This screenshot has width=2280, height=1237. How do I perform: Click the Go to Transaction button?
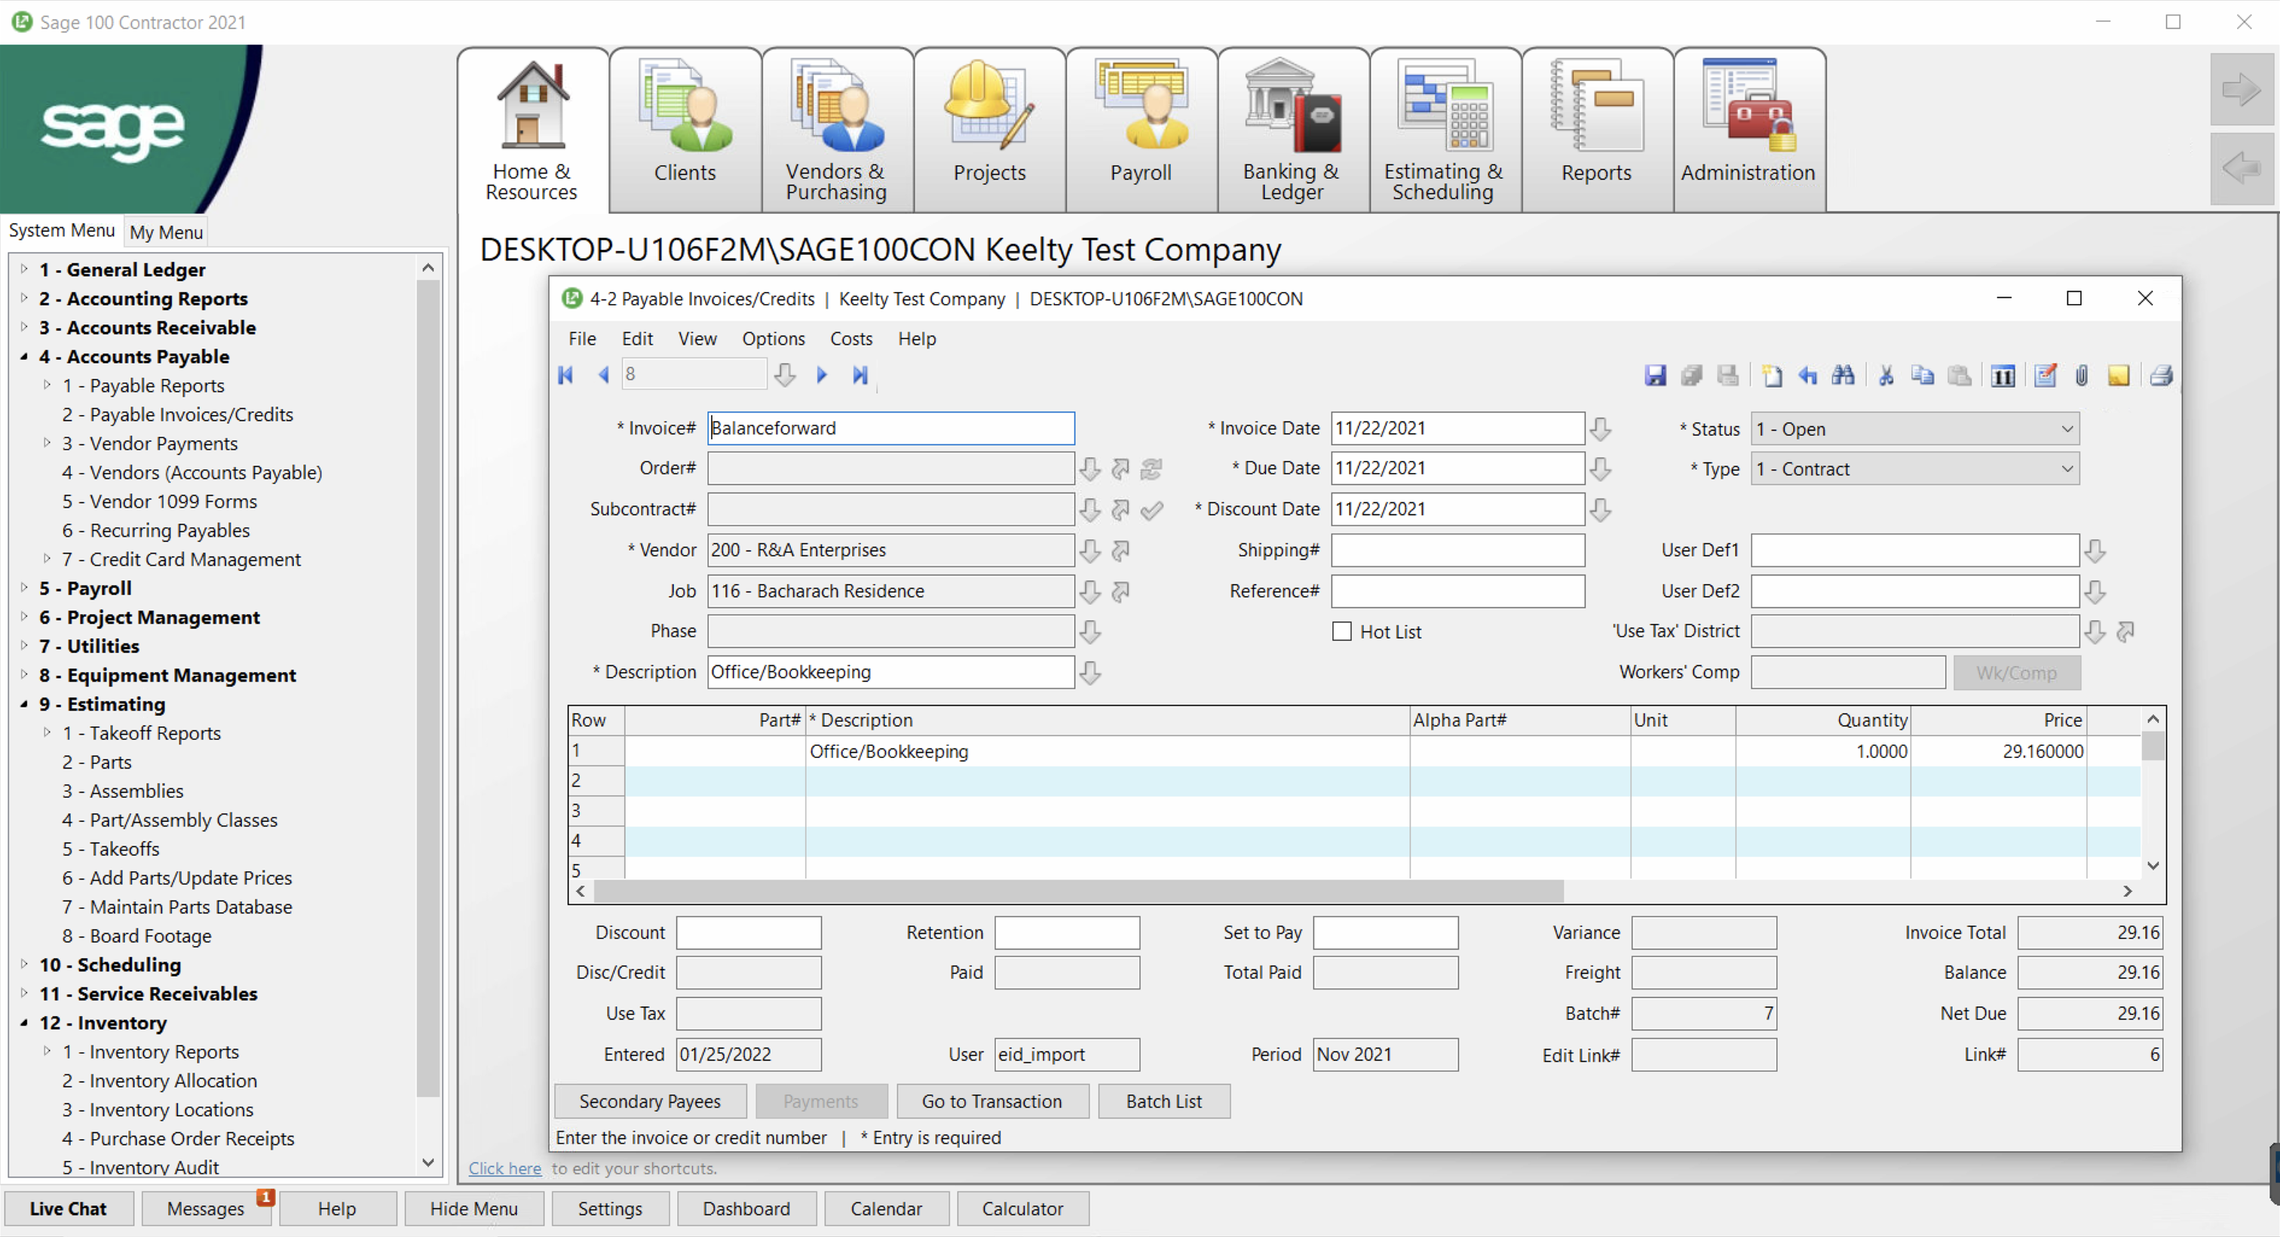(x=991, y=1101)
